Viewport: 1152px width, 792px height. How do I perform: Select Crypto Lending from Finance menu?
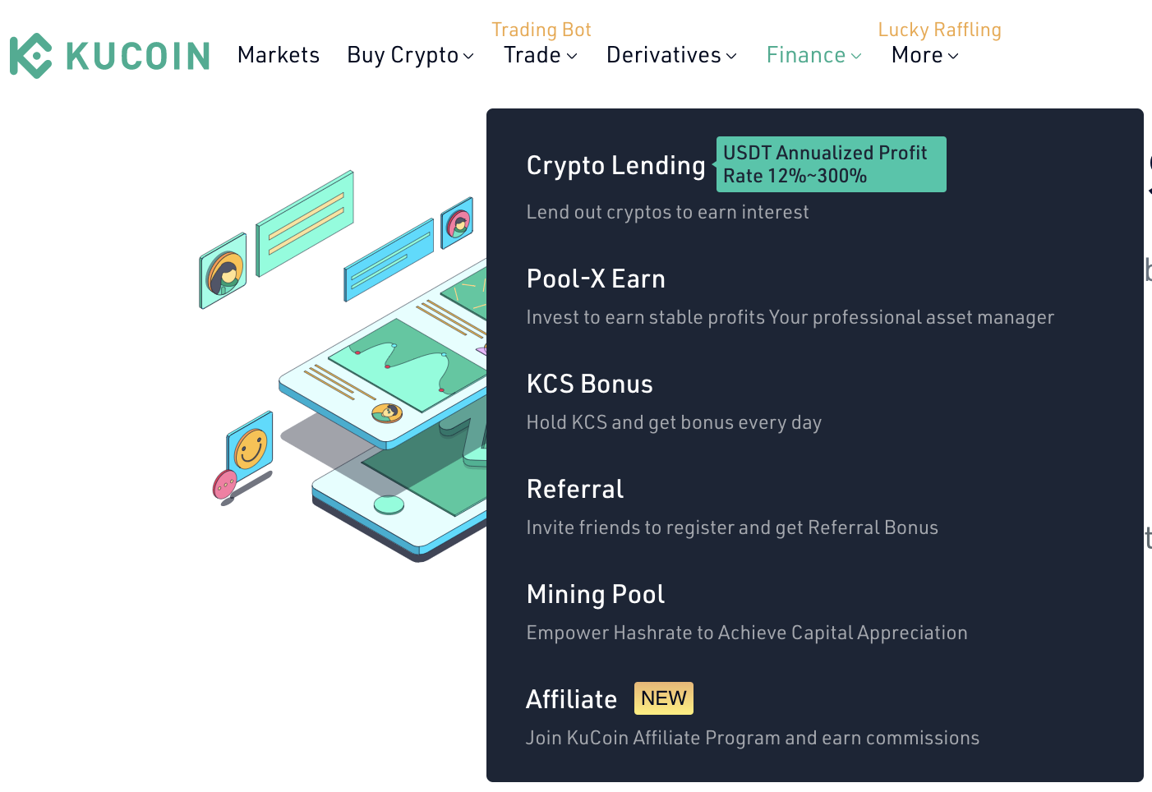615,166
